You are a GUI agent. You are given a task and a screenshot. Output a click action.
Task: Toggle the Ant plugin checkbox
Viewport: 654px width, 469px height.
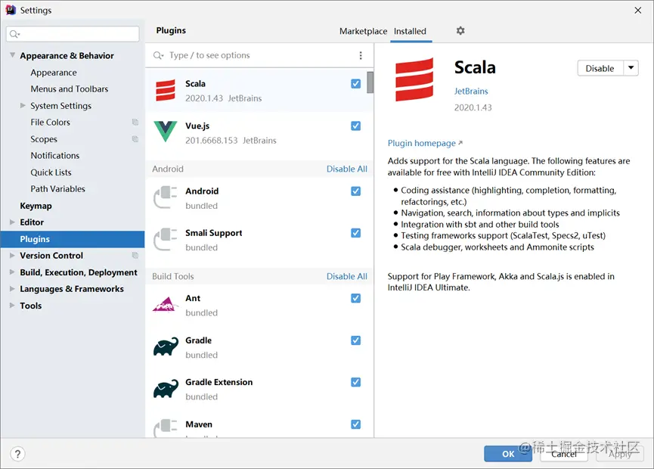[355, 298]
